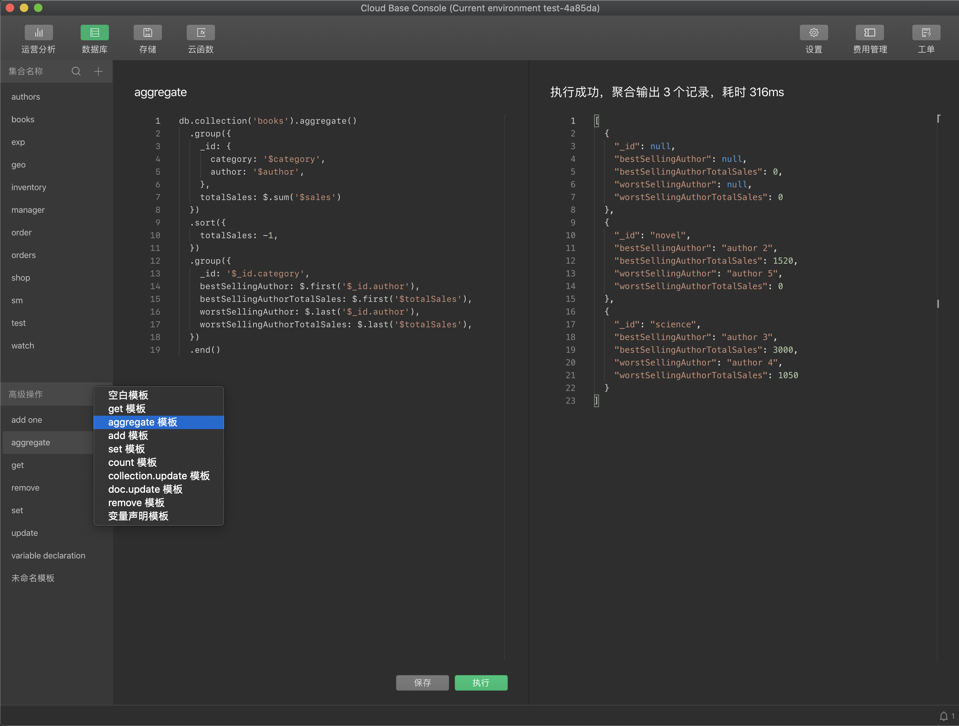Click the notification bell icon
This screenshot has width=959, height=726.
943,716
